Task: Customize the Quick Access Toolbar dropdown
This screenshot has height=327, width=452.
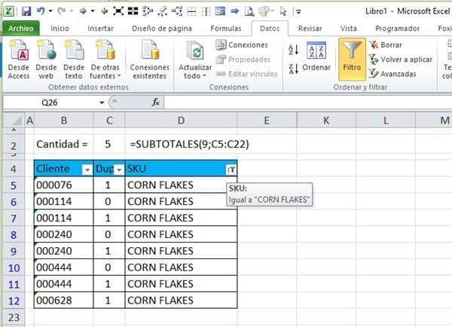Action: (x=298, y=12)
